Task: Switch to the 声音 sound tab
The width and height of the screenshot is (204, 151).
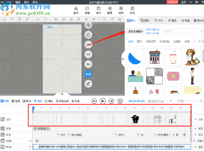Action: [x=185, y=20]
